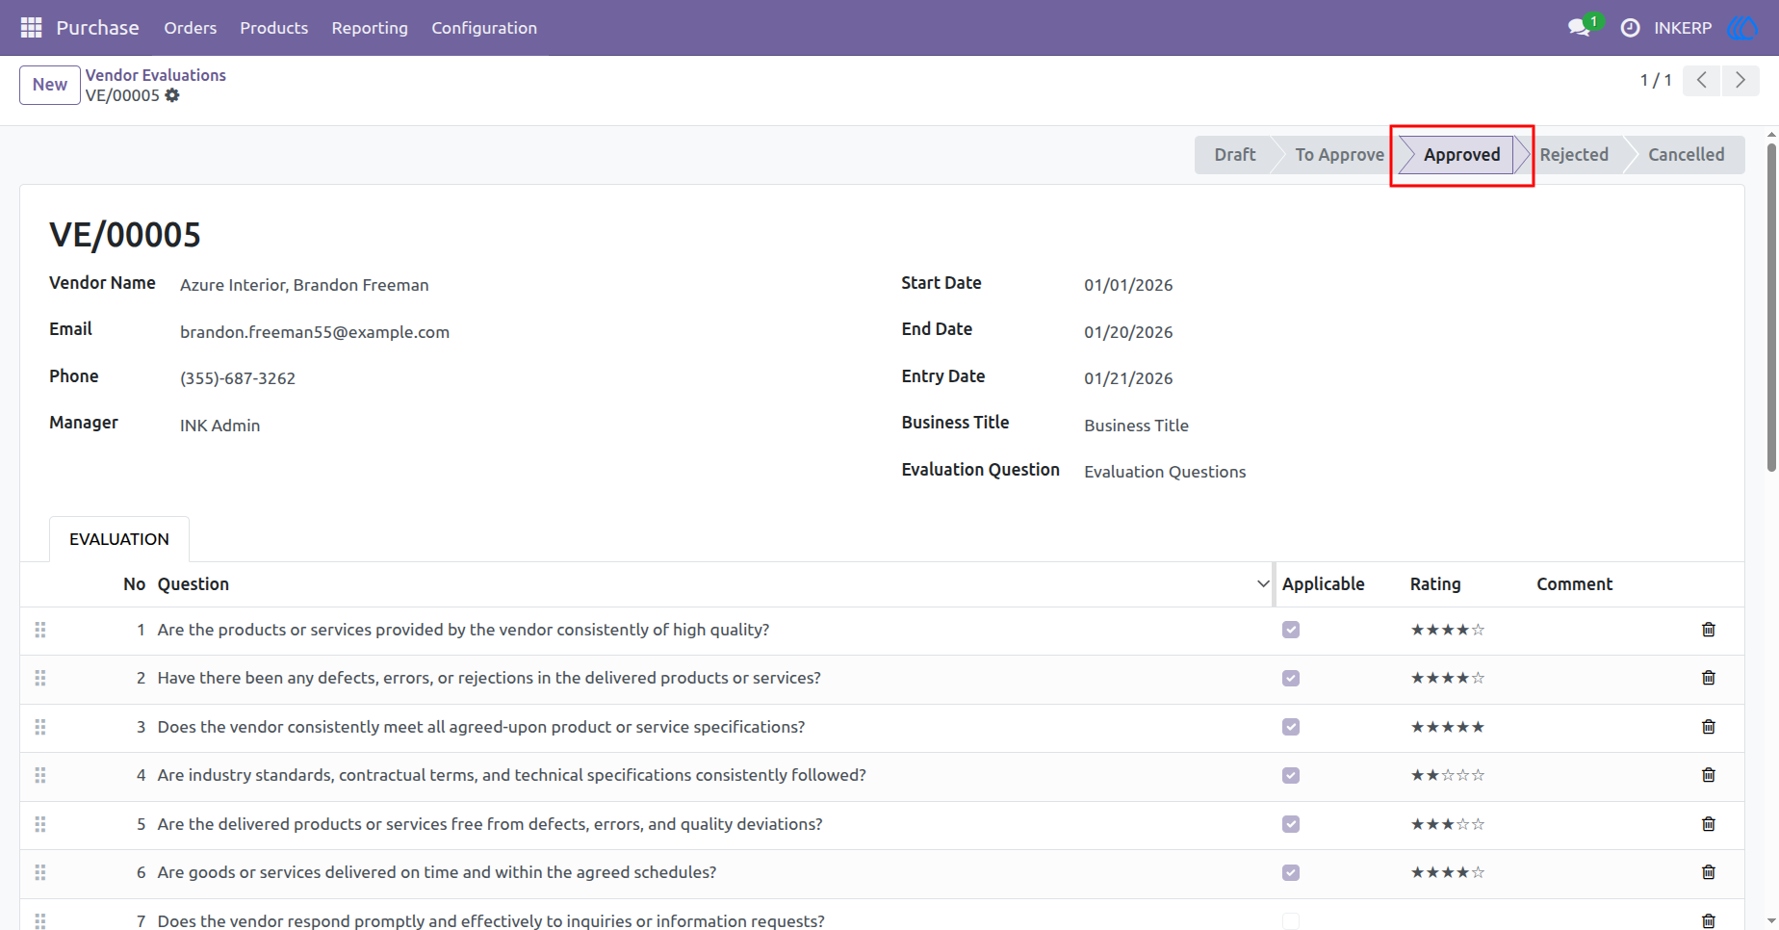This screenshot has height=930, width=1779.
Task: Set status to Cancelled
Action: [1686, 155]
